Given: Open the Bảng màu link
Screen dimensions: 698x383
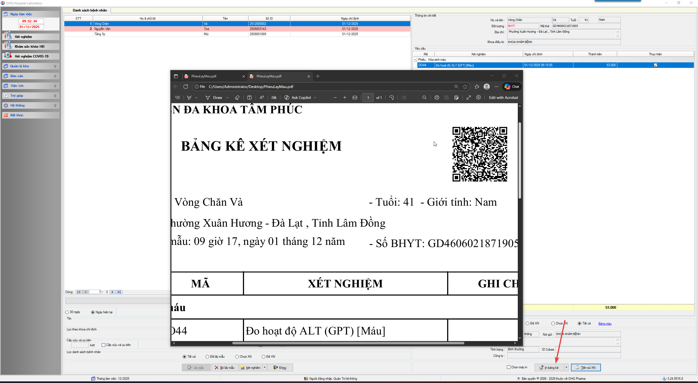Looking at the screenshot, I should click(605, 324).
